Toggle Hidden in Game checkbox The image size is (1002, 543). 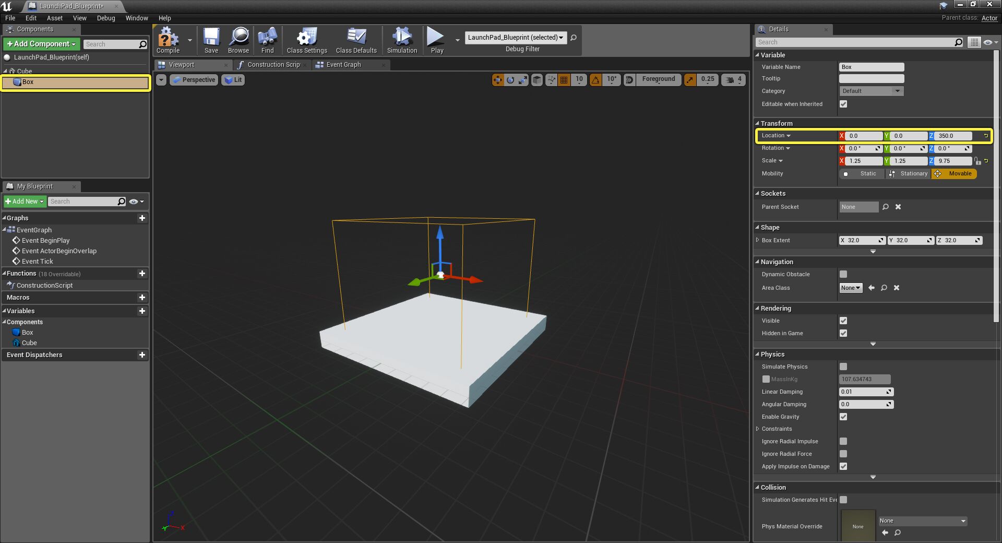point(843,334)
